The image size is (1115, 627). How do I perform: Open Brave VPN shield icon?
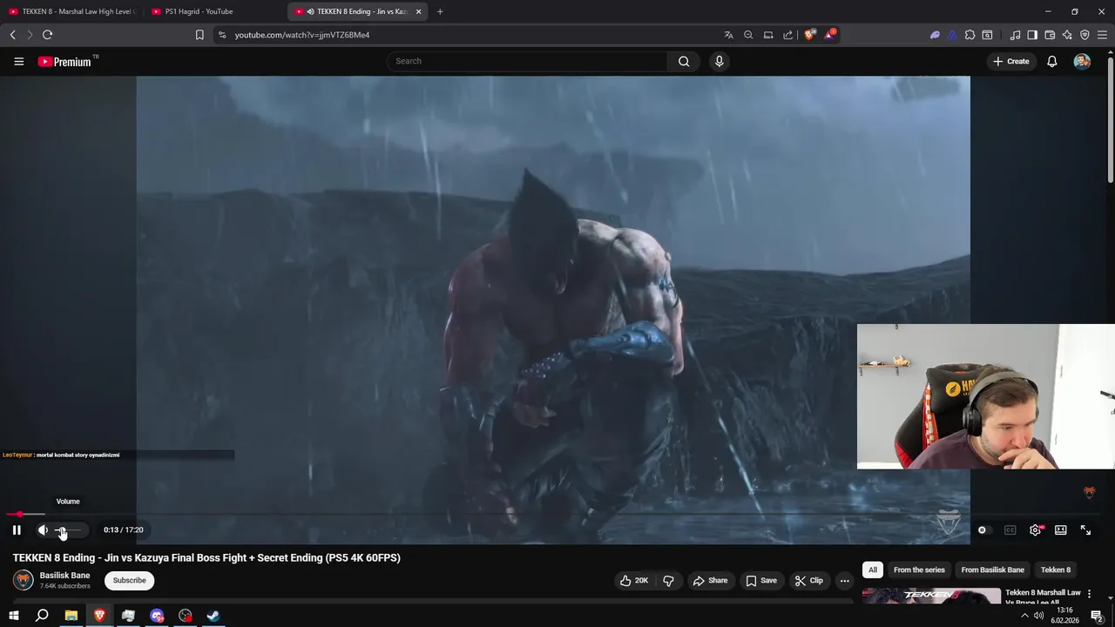[x=1085, y=35]
